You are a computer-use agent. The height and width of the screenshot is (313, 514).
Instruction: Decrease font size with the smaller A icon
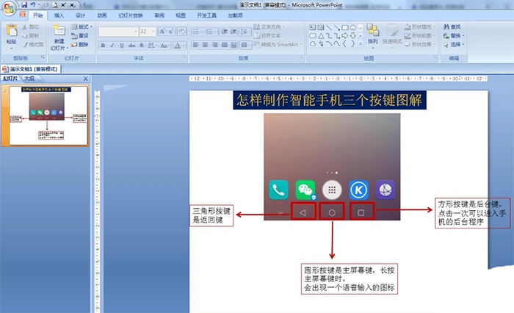(171, 31)
